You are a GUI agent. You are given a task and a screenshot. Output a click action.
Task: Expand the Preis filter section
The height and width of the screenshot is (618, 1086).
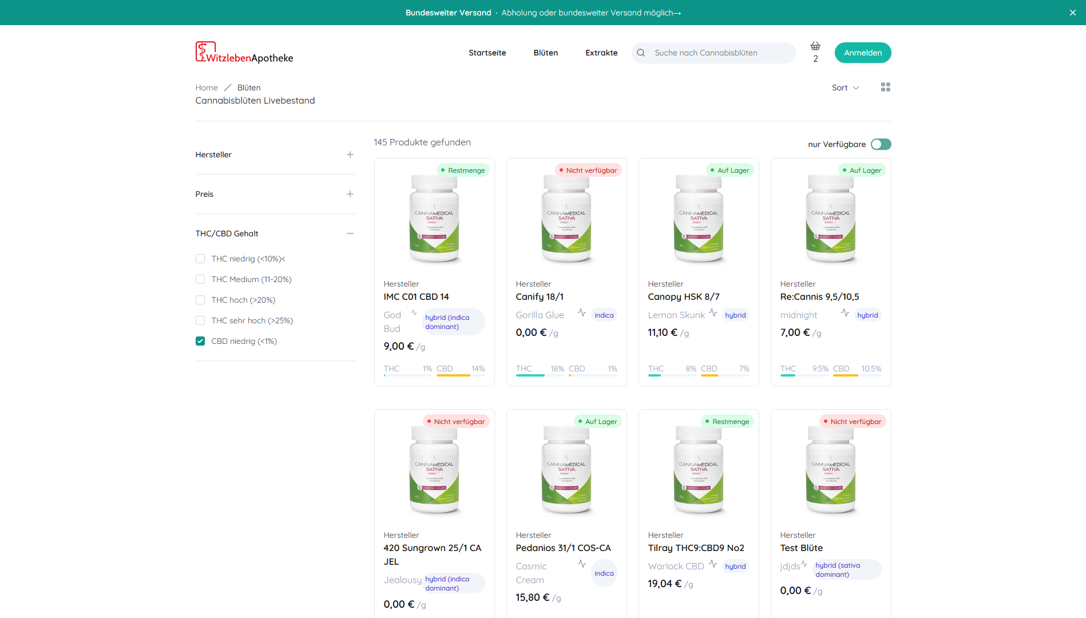275,194
